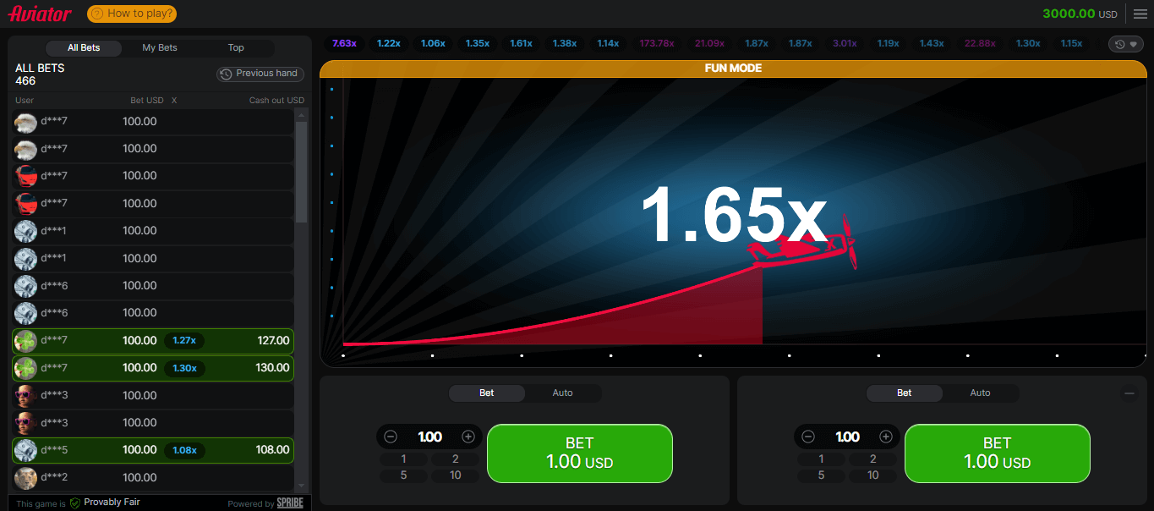Switch to the Top tab
This screenshot has width=1154, height=511.
pos(236,48)
